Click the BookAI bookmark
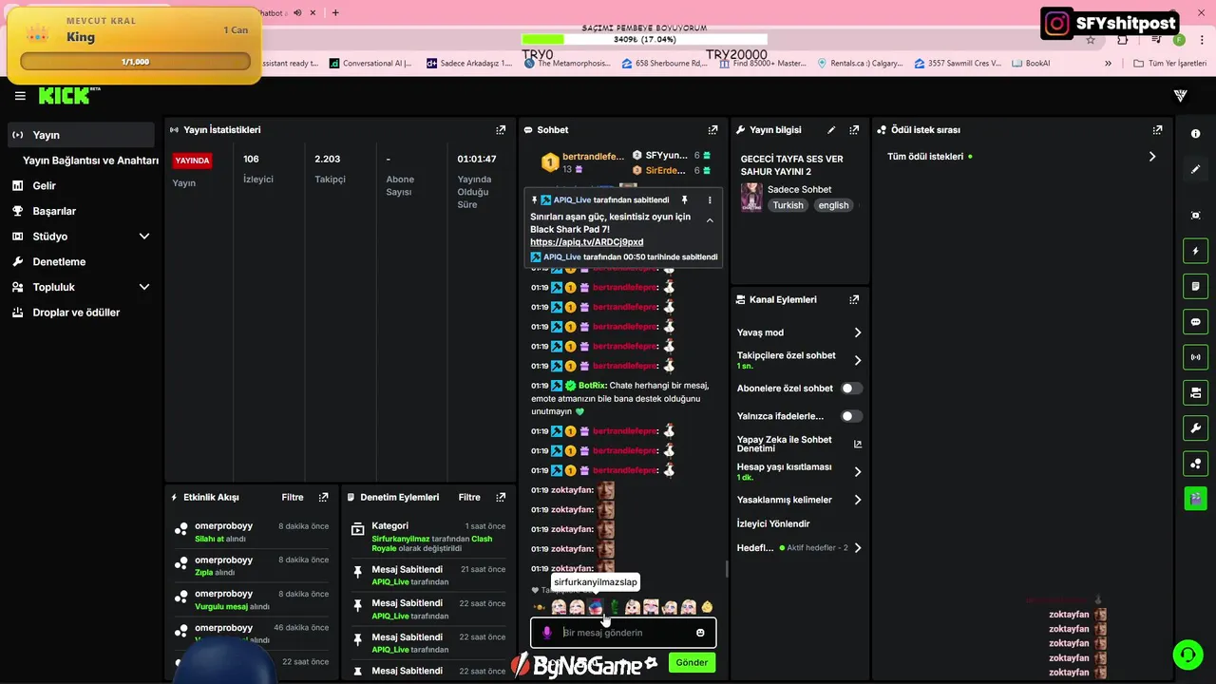 (1031, 64)
